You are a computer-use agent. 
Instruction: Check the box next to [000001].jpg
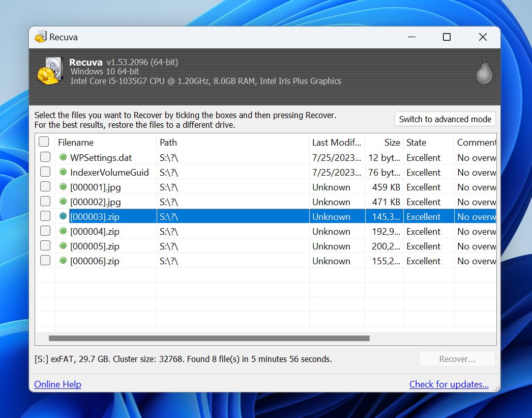coord(45,186)
